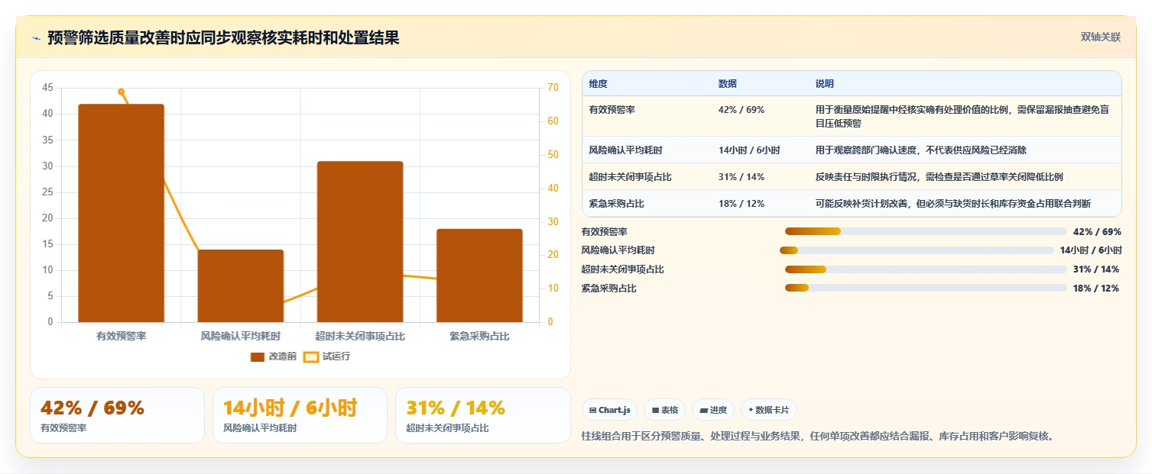Click the 双轴关联 label in the header
1152x474 pixels.
pyautogui.click(x=1100, y=37)
